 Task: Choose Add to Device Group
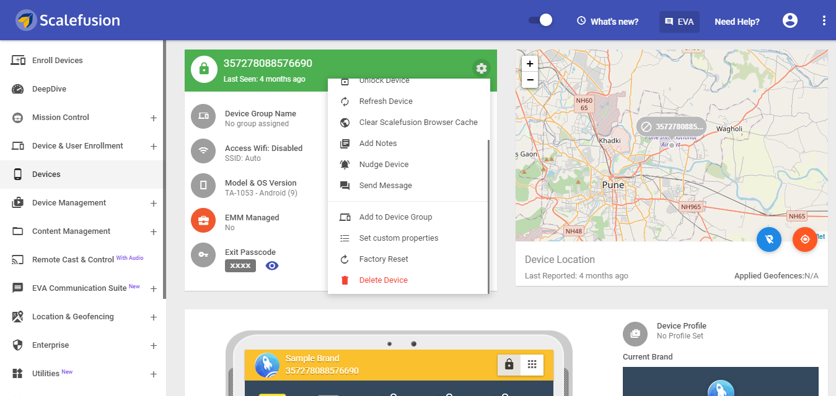tap(408, 217)
